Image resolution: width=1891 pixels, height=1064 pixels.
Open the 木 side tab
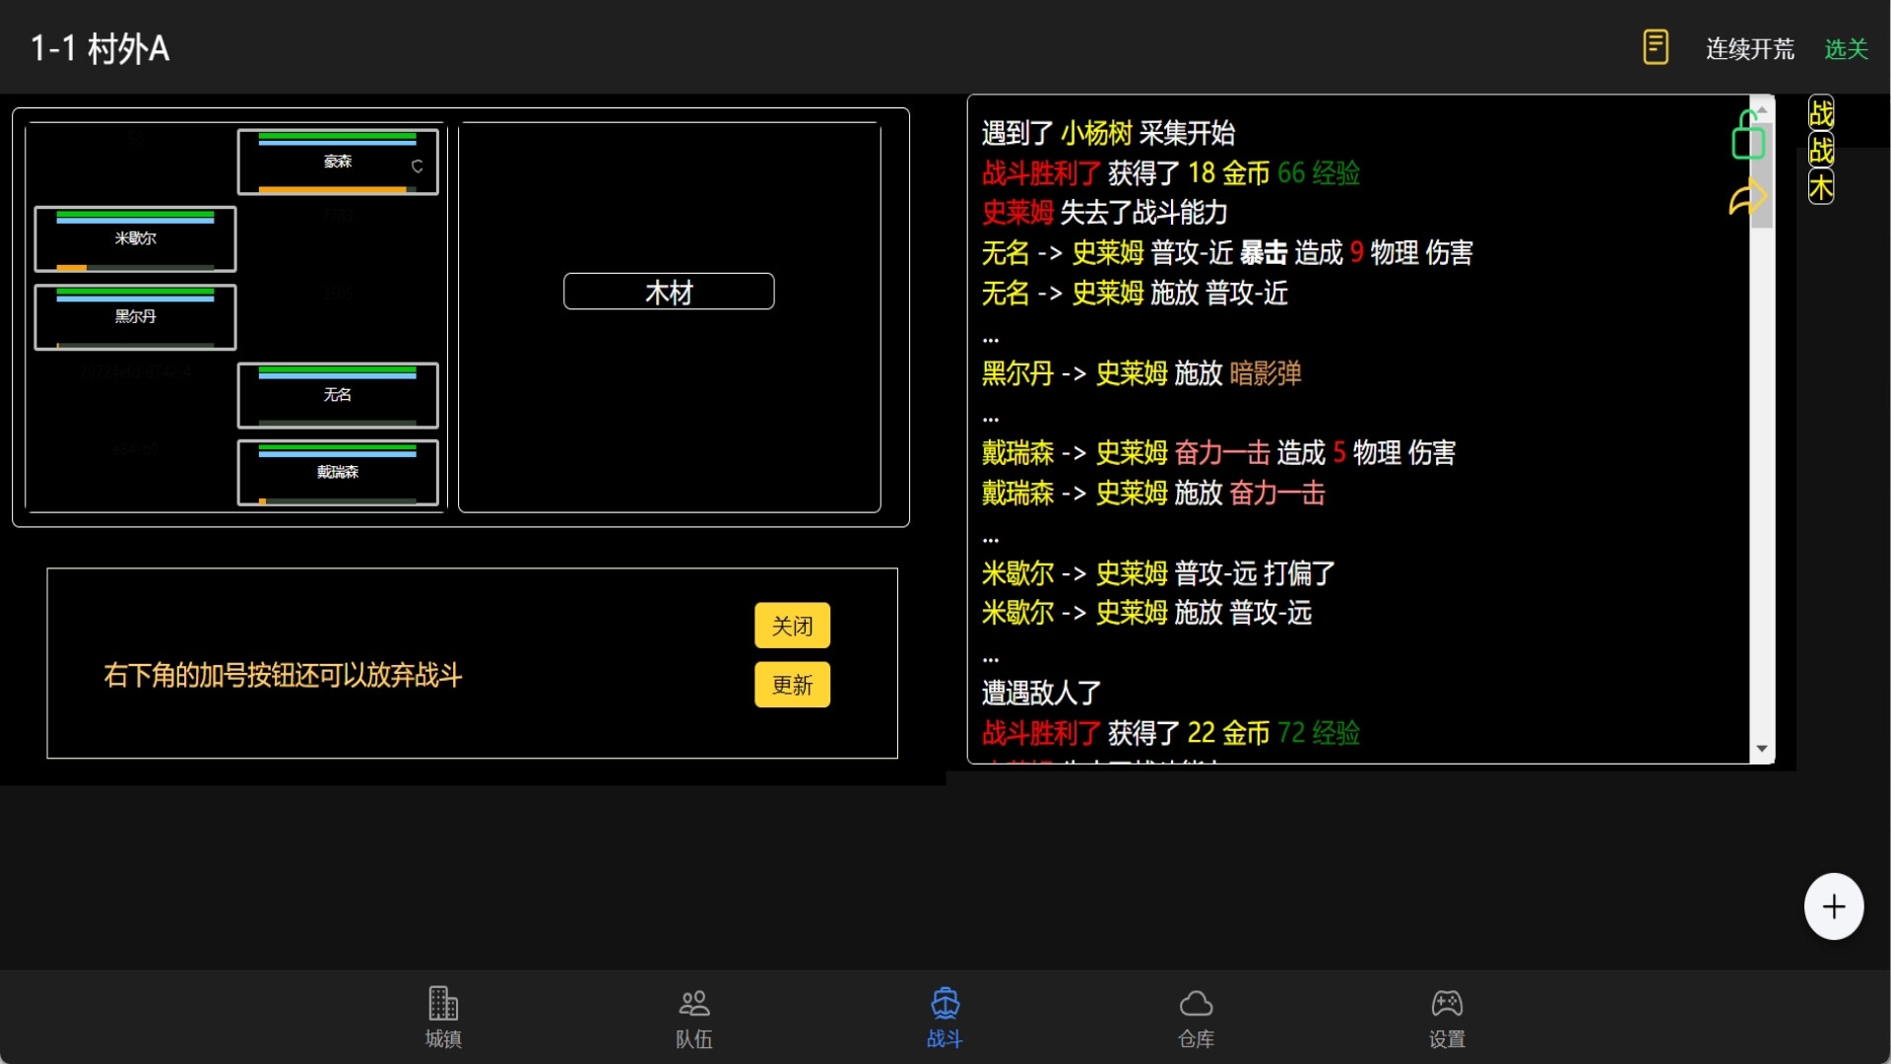[1821, 187]
